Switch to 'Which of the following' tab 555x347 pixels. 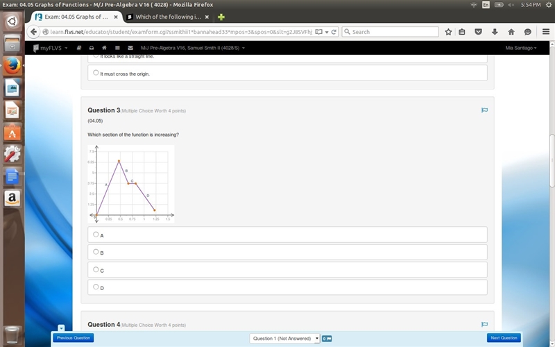click(x=168, y=17)
